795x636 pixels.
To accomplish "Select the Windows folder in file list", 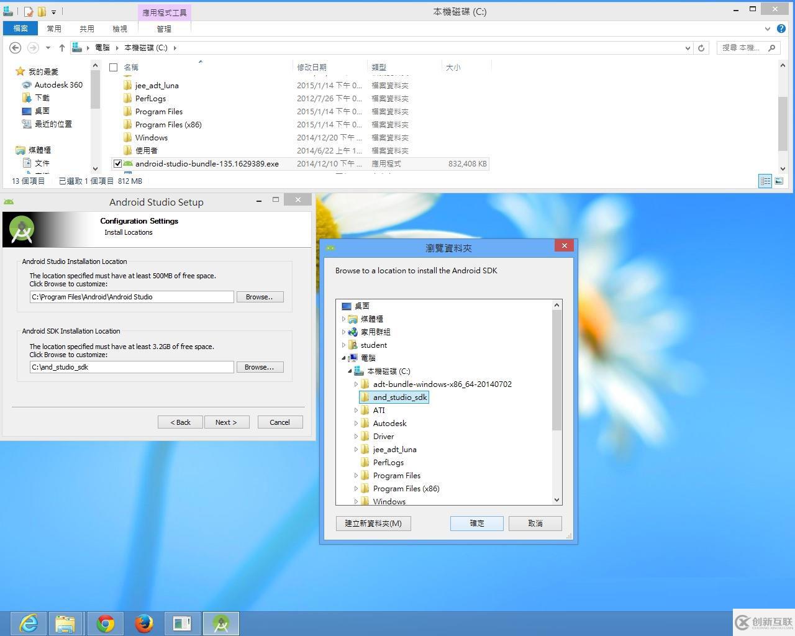I will point(152,137).
